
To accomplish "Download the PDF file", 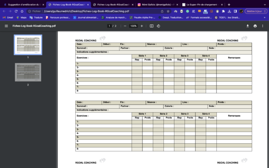I will click(247, 26).
